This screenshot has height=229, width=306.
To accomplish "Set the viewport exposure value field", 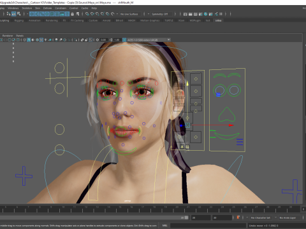I will click(104, 40).
